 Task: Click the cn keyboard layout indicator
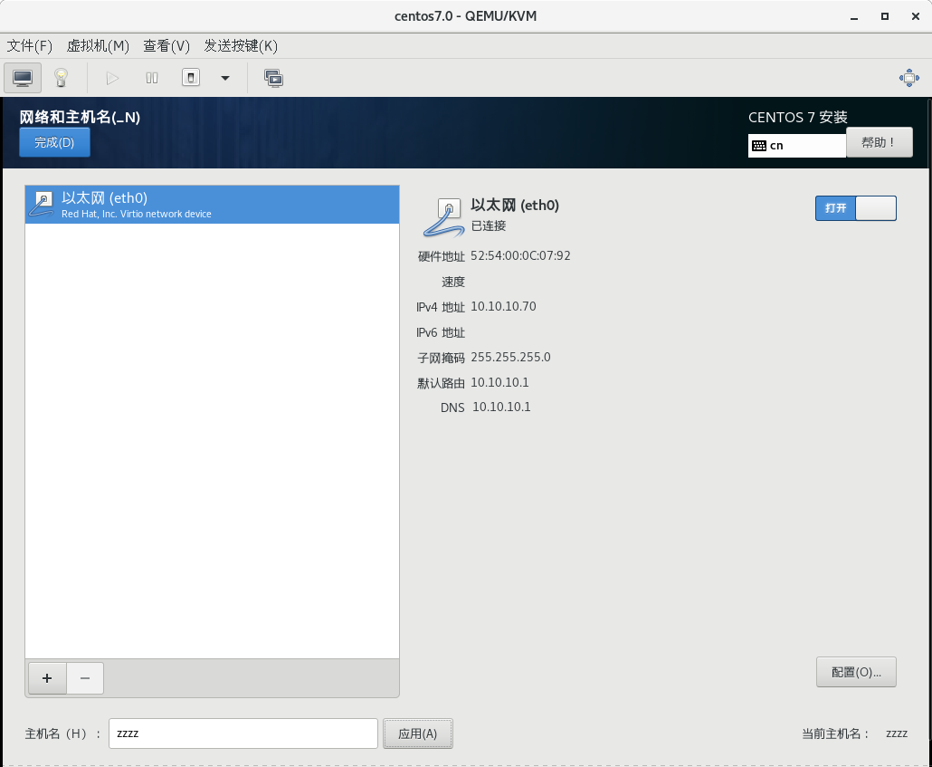coord(796,145)
